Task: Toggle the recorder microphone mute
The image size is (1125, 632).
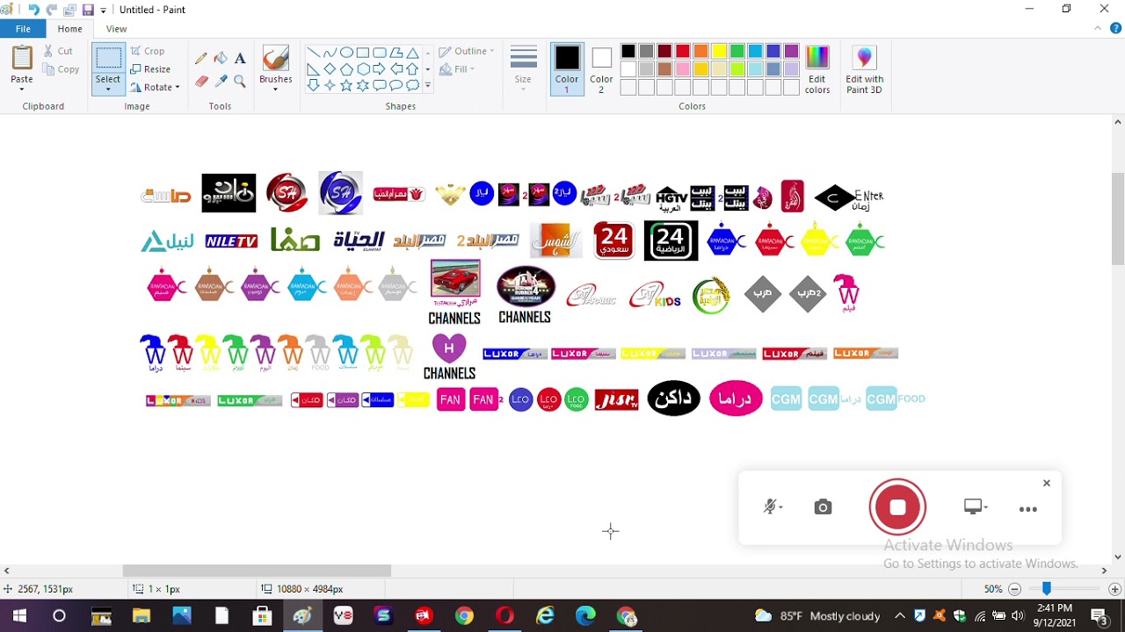Action: (770, 507)
